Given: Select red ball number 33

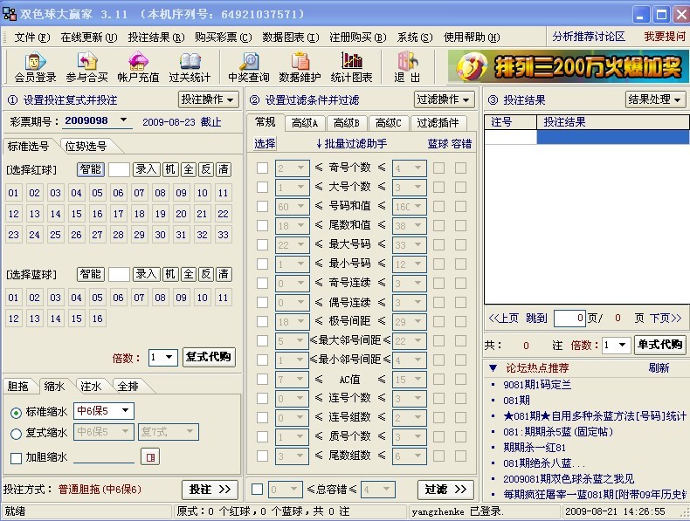Looking at the screenshot, I should click(223, 235).
